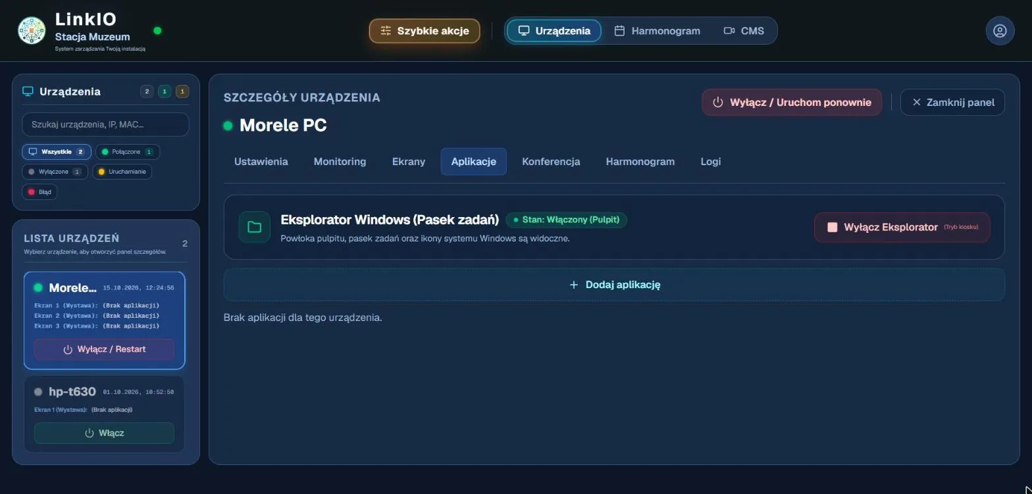Open the user profile icon

point(1000,31)
